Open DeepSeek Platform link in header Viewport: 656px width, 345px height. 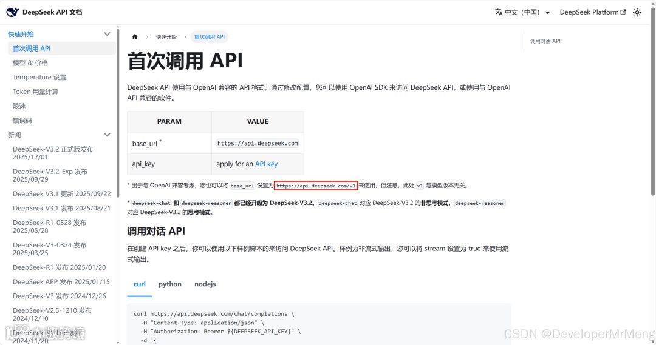(592, 12)
